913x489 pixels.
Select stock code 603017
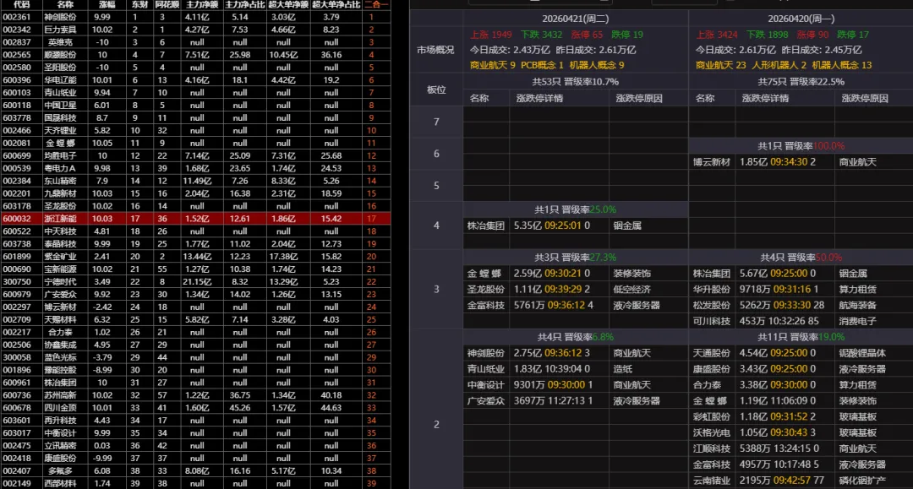(17, 432)
